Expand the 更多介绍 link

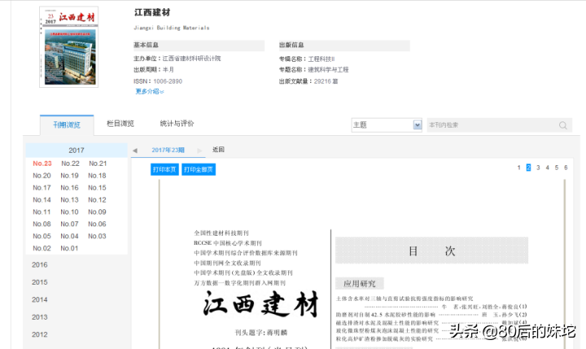pos(150,91)
